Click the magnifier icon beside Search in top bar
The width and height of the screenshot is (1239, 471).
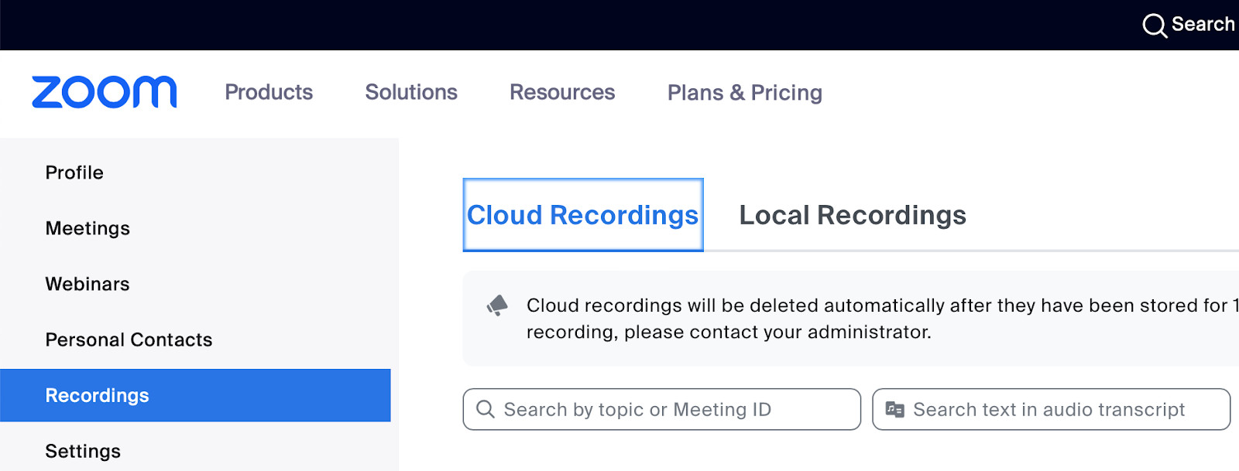point(1154,26)
